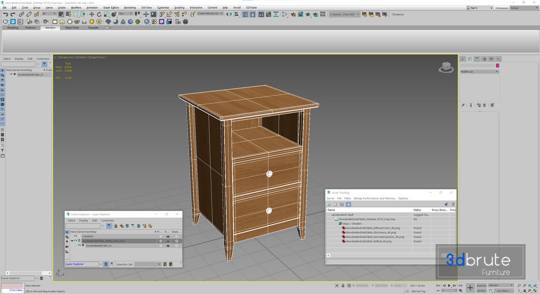Click the Select Object tool icon
Image resolution: width=540 pixels, height=294 pixels.
point(60,14)
